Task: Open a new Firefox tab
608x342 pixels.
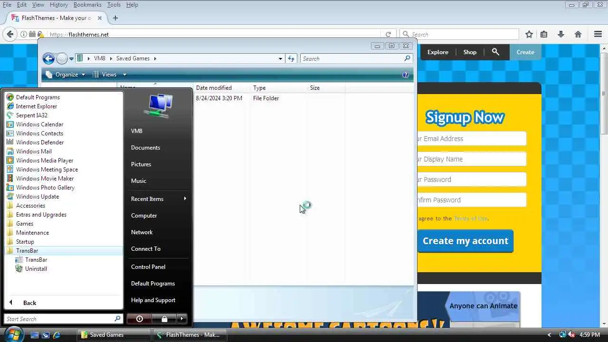Action: [x=115, y=18]
